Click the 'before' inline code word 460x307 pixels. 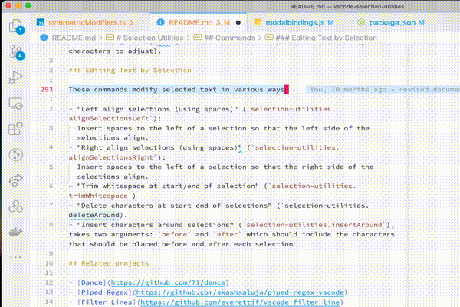tap(174, 234)
